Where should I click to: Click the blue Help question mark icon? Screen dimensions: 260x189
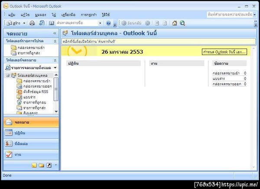click(108, 23)
